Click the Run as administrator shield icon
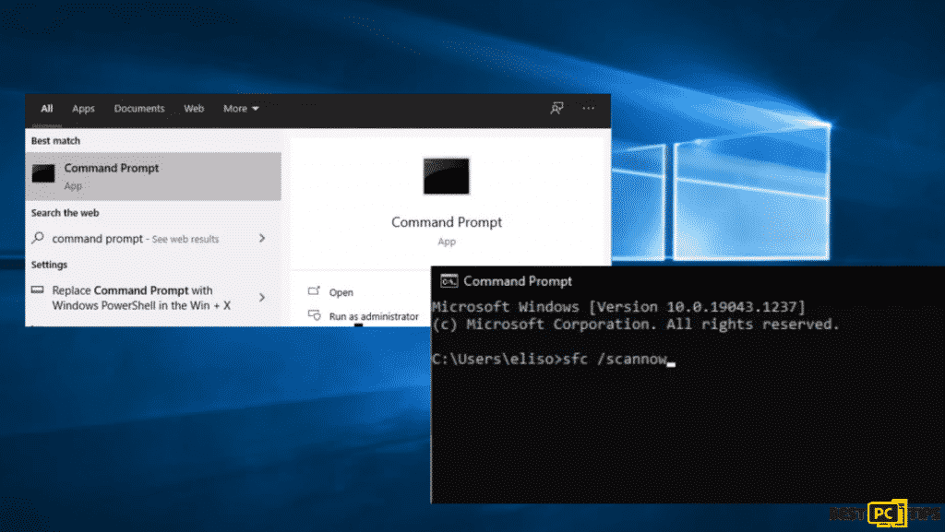This screenshot has height=532, width=945. [x=314, y=315]
